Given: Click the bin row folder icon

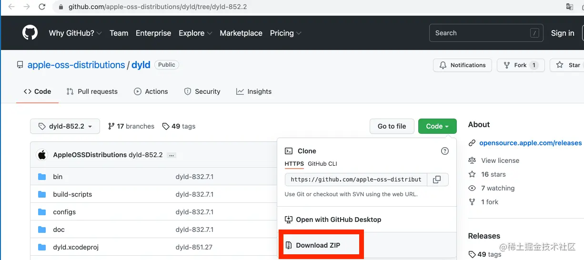Looking at the screenshot, I should (42, 177).
